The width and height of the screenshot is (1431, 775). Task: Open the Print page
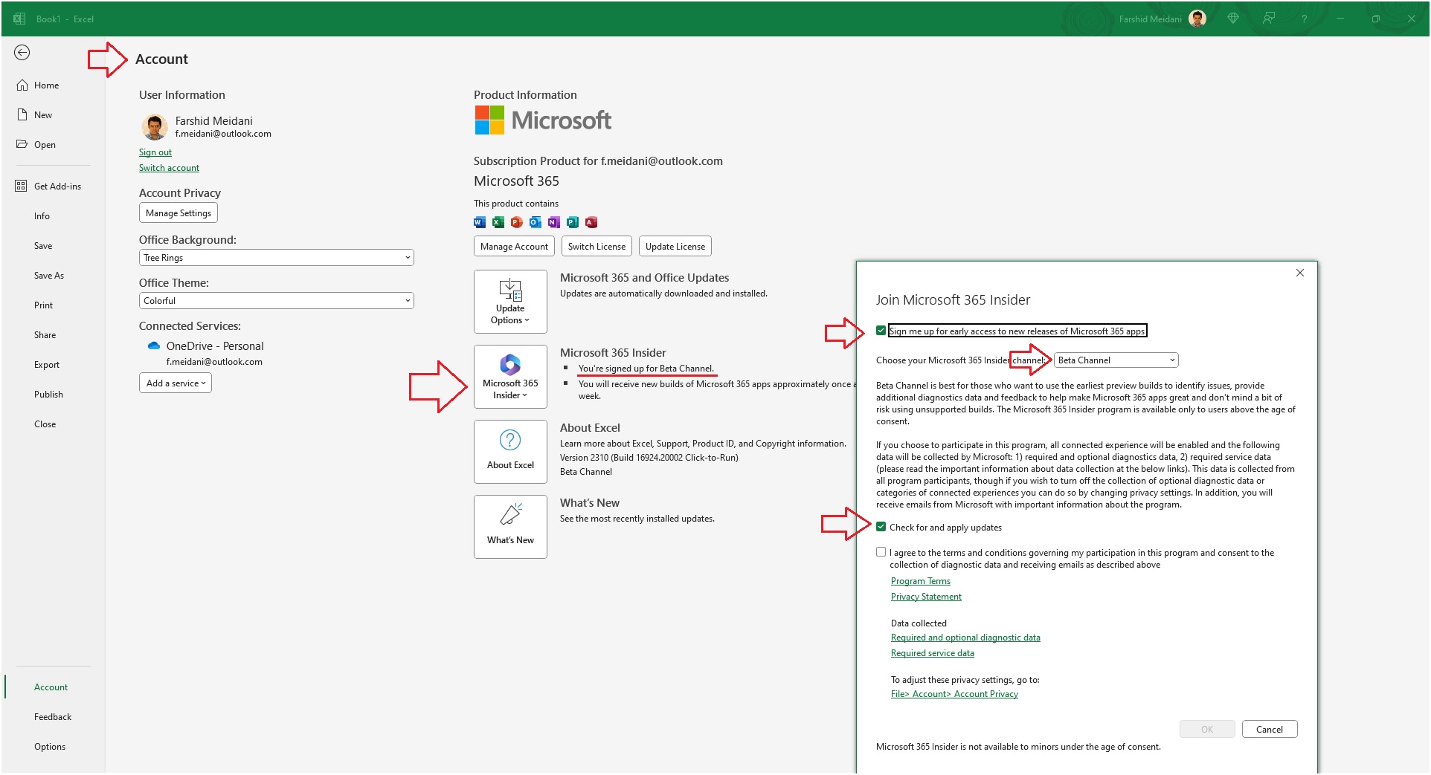click(44, 305)
